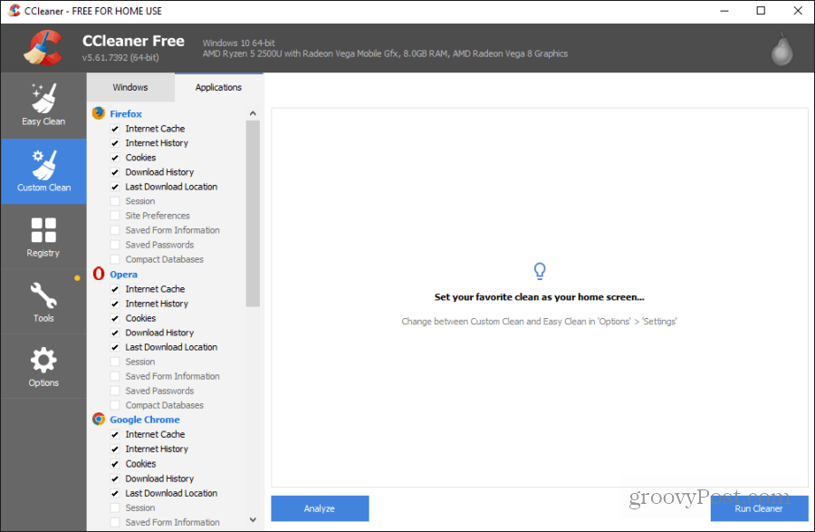This screenshot has width=815, height=532.
Task: Uncheck Firefox Internet Cache
Action: [115, 129]
